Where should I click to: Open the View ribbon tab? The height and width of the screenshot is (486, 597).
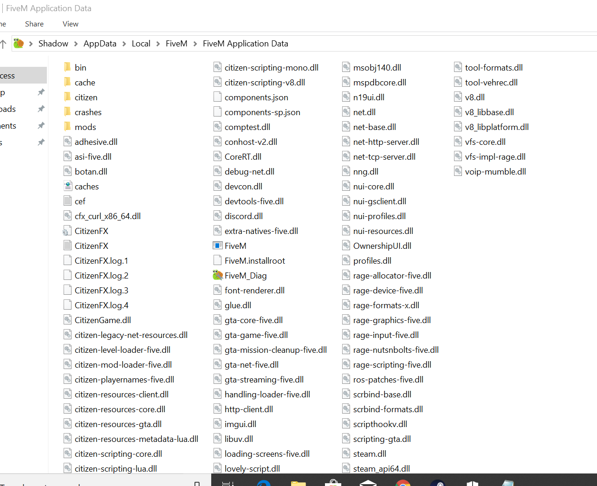pos(71,24)
